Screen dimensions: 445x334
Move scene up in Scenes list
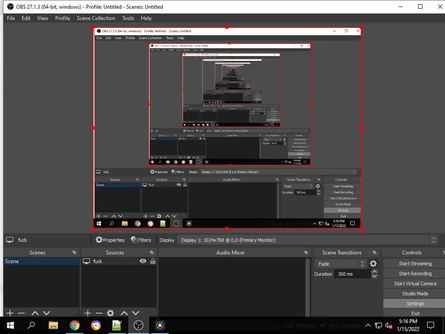(x=35, y=313)
